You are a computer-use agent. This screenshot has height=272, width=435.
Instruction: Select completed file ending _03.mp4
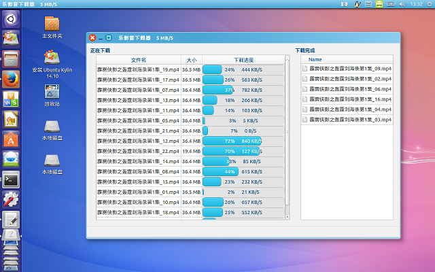tap(347, 120)
